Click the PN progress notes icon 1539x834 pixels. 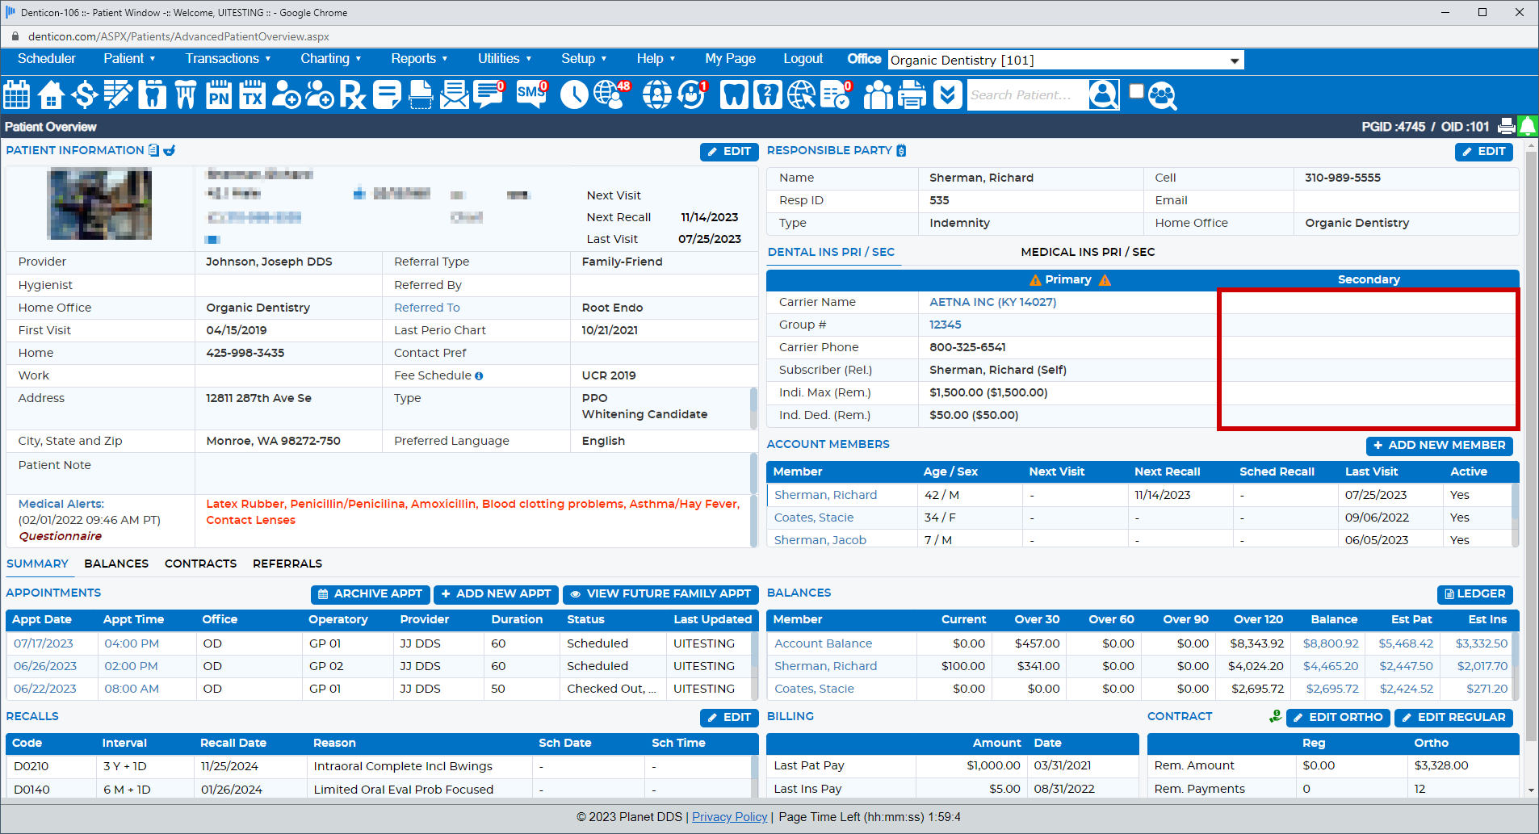(219, 95)
